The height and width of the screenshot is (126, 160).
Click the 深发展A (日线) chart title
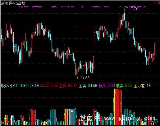(x=13, y=4)
